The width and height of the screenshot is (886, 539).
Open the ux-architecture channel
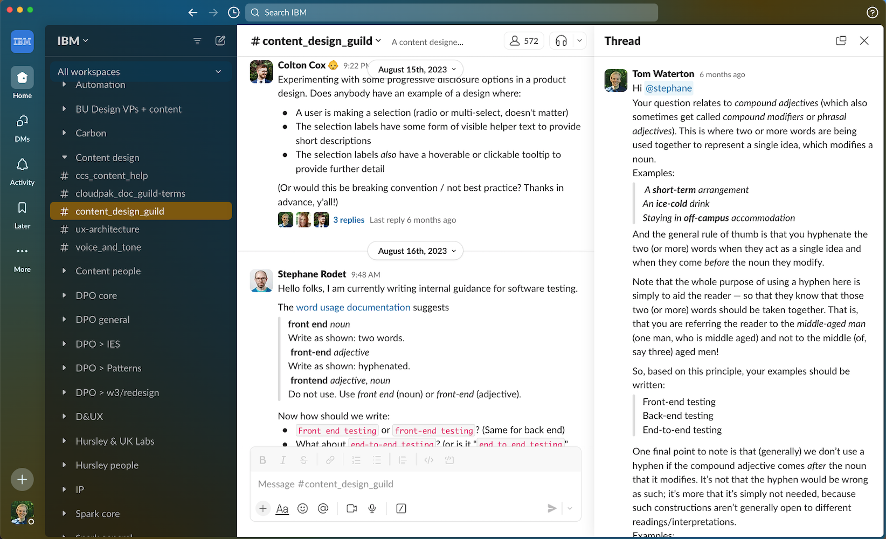pos(141,229)
